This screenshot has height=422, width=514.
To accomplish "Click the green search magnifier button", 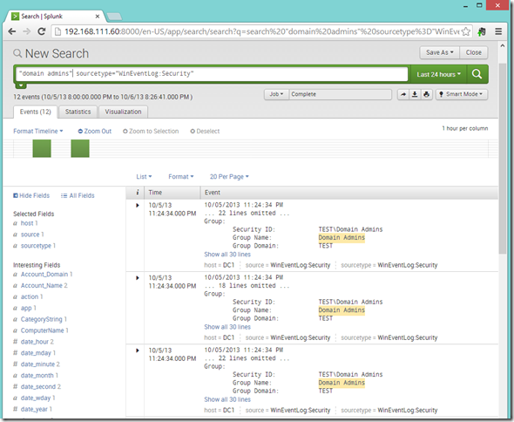I will (x=477, y=74).
